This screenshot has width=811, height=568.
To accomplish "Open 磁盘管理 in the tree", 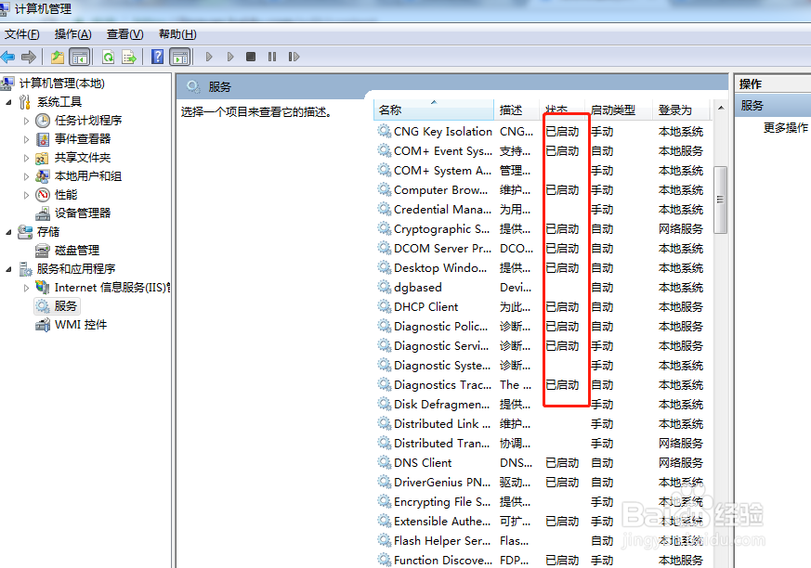I will tap(77, 251).
